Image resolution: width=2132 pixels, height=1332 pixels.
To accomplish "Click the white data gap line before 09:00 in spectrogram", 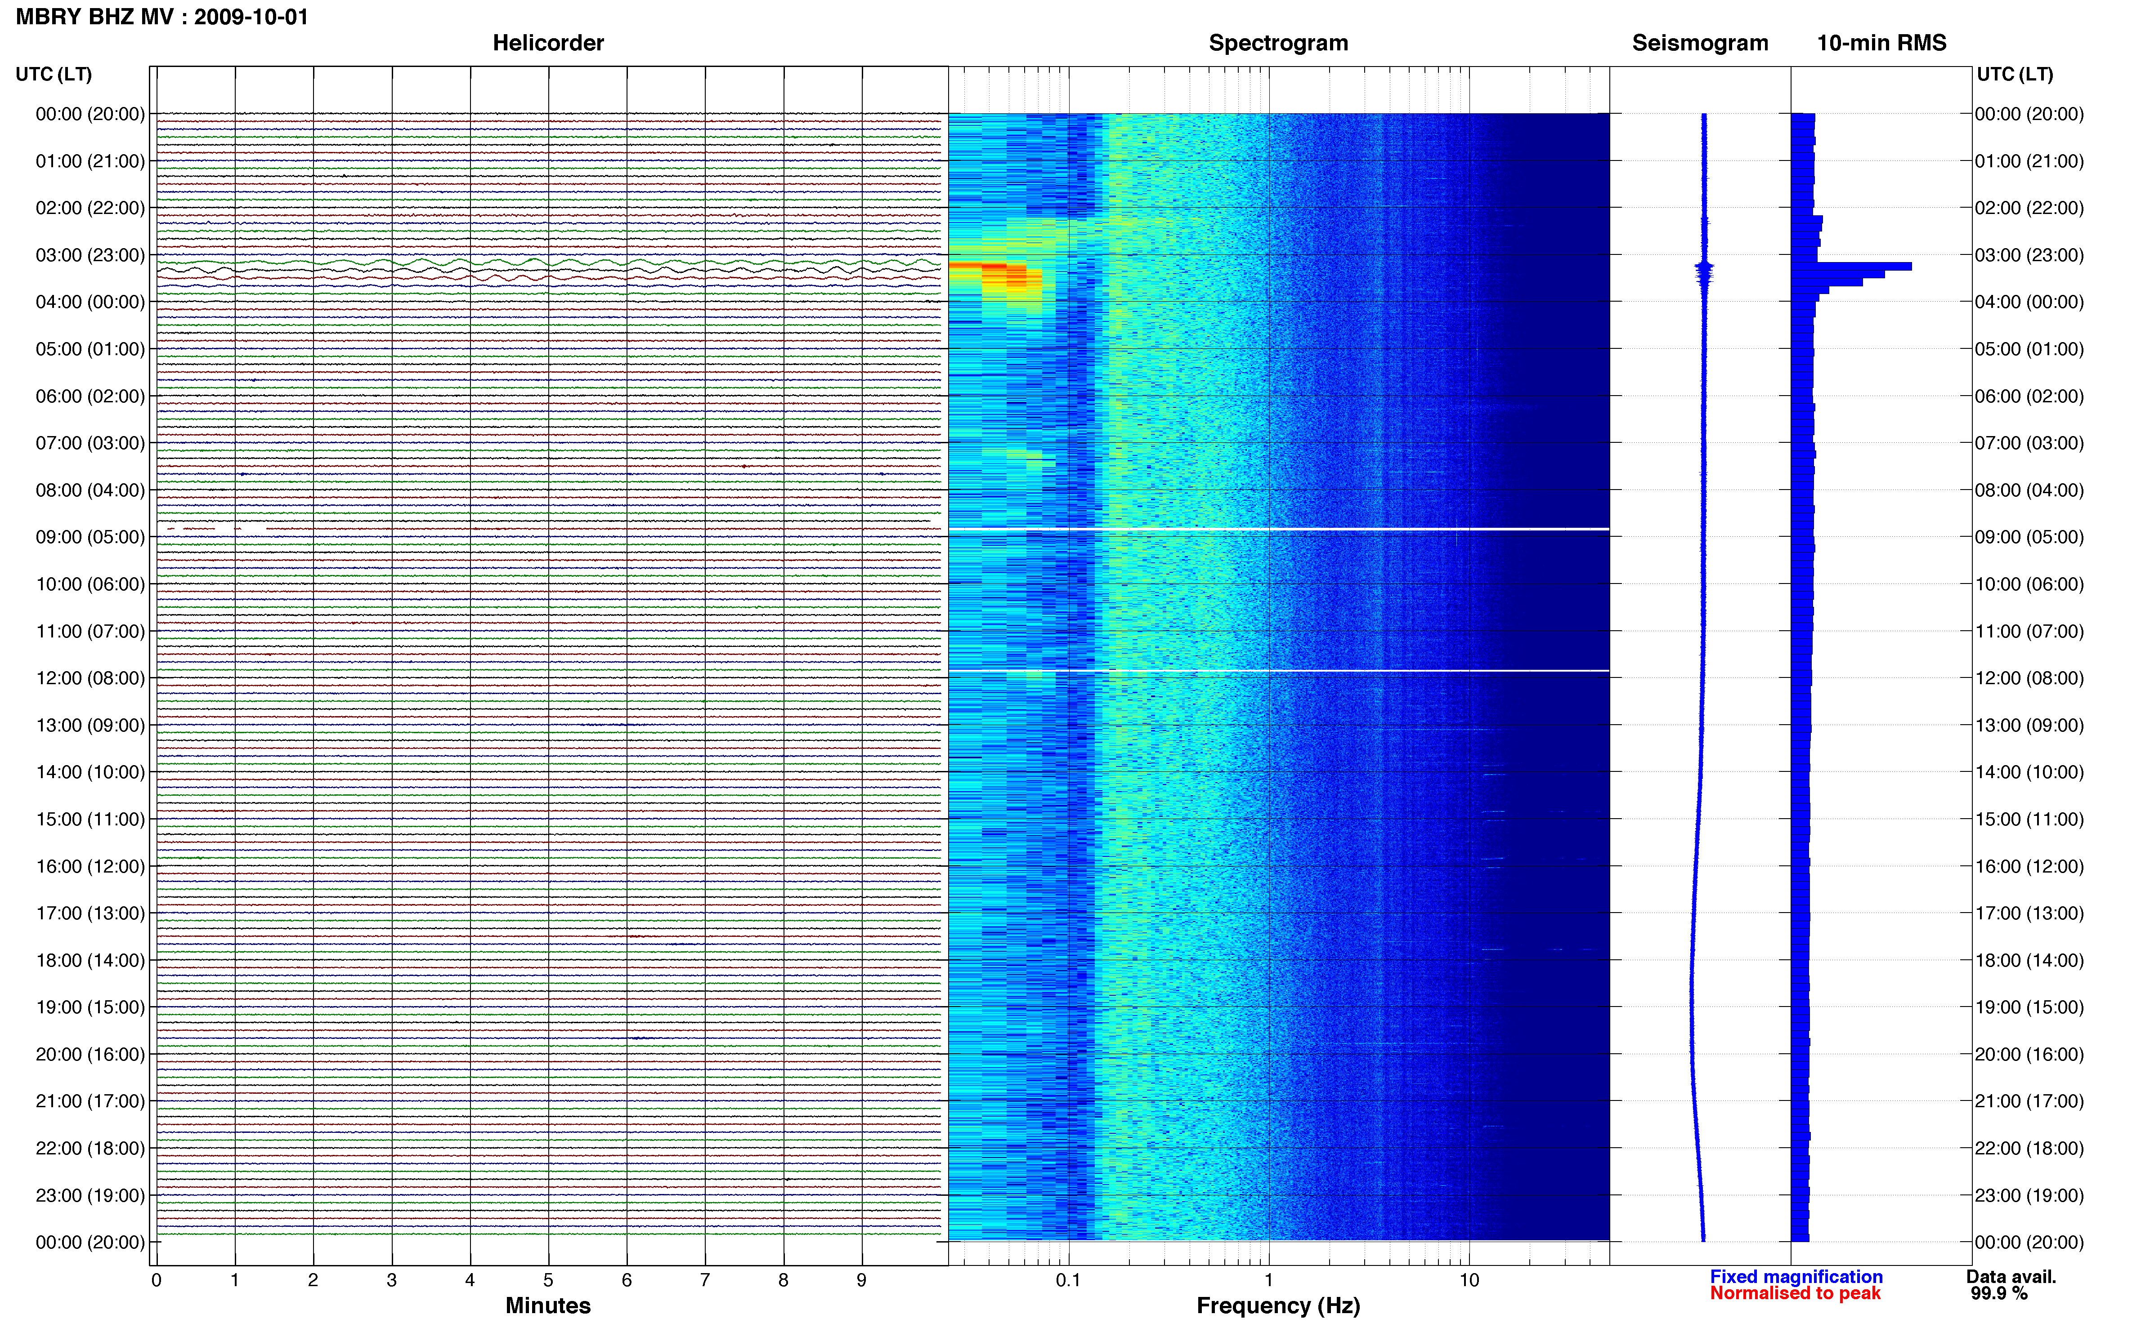I will pos(1279,530).
